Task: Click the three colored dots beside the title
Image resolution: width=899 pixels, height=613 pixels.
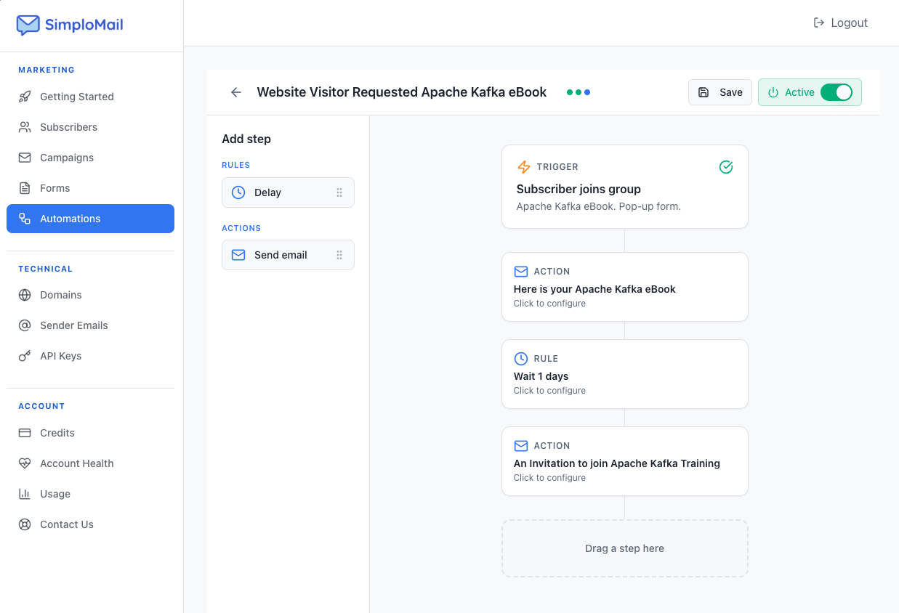Action: 578,92
